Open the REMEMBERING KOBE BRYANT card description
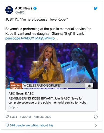Image resolution: width=104 pixels, height=133 pixels. [47, 100]
